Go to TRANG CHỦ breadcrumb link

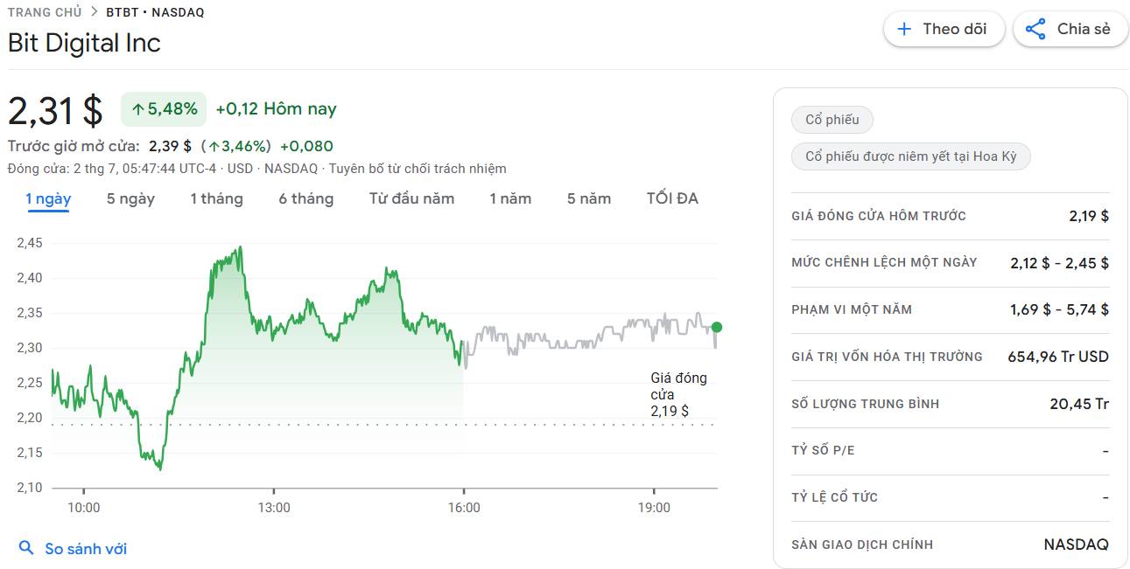[x=45, y=12]
